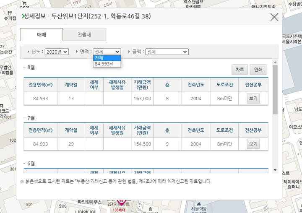The height and width of the screenshot is (213, 302).
Task: Click the scrollbar down arrow
Action: tap(275, 170)
